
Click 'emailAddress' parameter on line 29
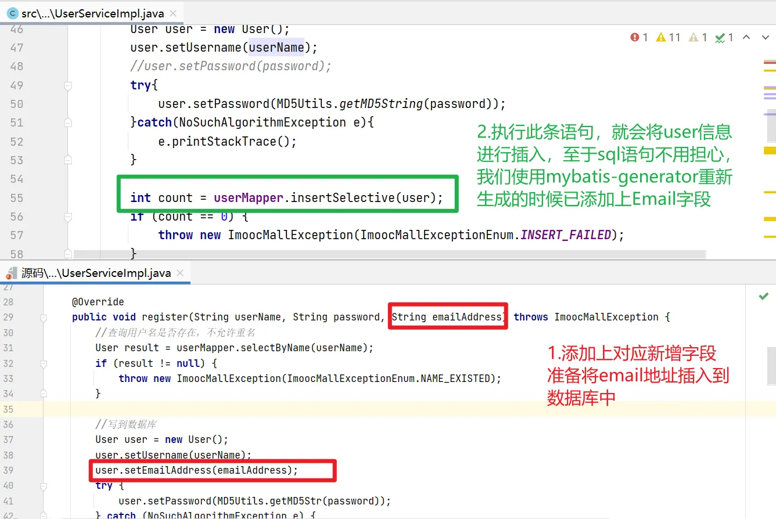tap(467, 317)
